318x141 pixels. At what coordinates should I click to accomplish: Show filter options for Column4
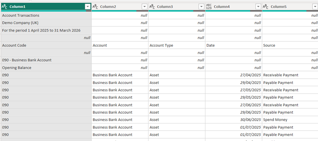[x=258, y=7]
